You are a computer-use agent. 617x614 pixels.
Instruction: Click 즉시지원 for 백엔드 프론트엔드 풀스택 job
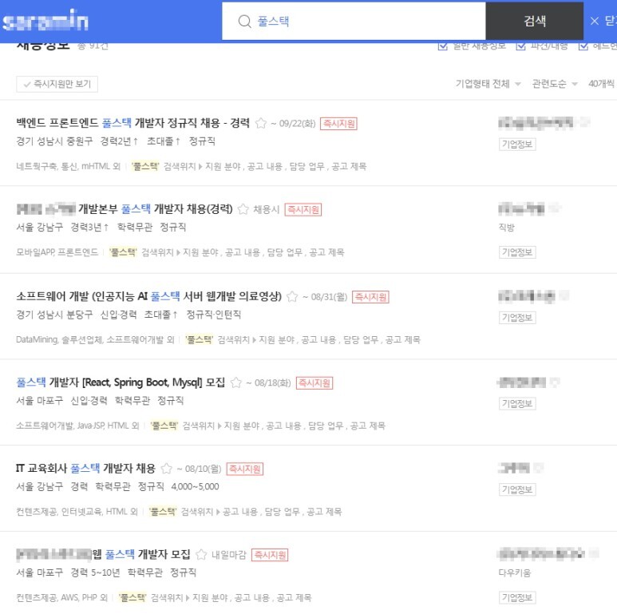[338, 124]
